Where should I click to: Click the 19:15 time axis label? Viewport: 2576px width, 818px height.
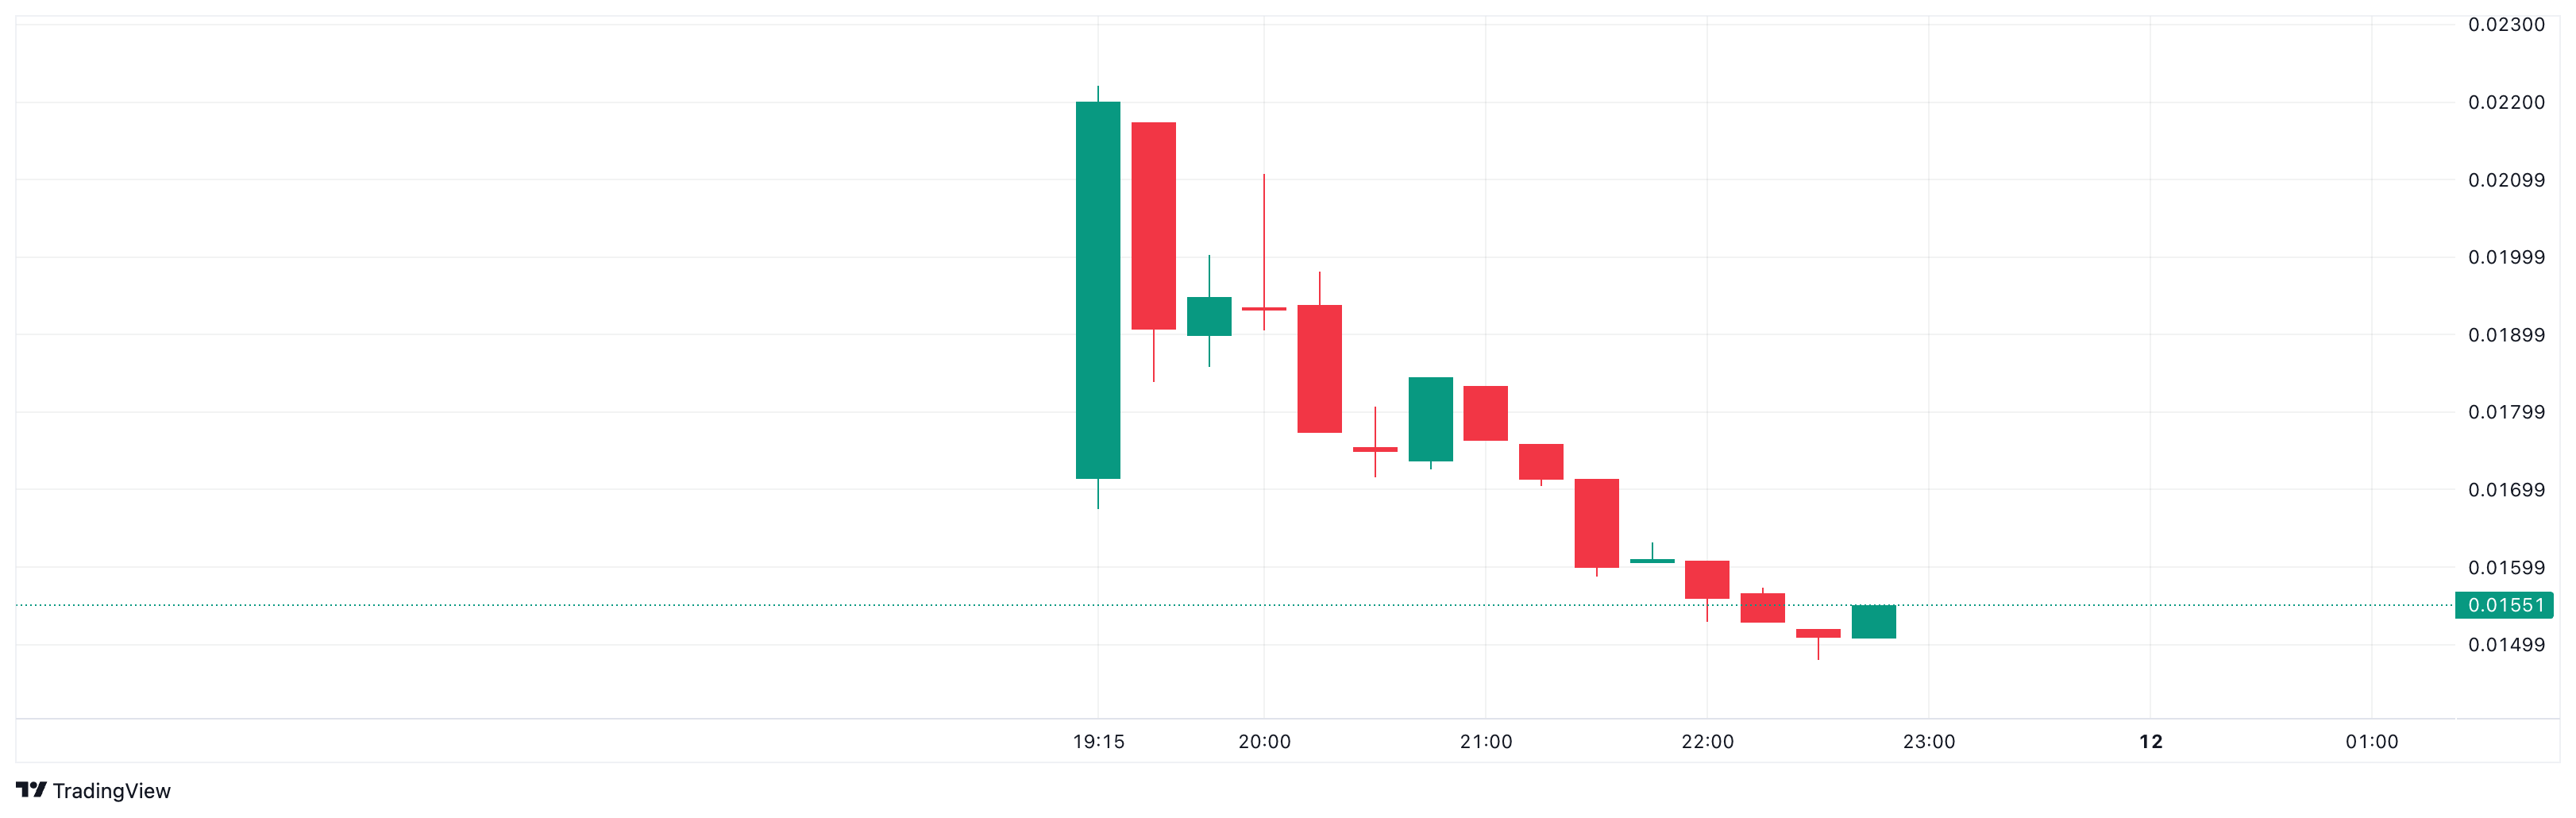1098,741
